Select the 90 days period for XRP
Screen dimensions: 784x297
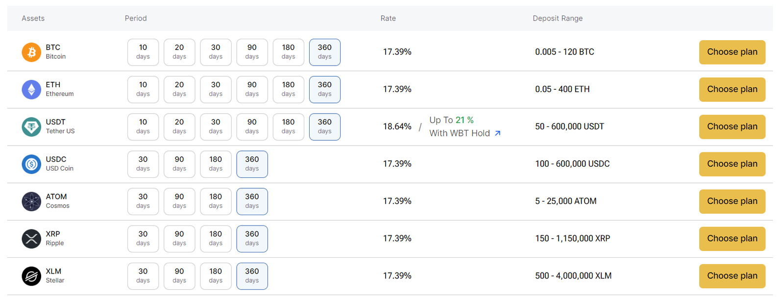tap(179, 239)
